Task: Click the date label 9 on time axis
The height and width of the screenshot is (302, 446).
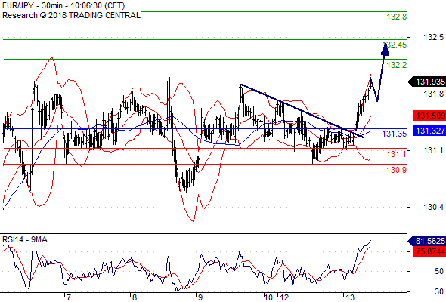Action: coord(200,297)
